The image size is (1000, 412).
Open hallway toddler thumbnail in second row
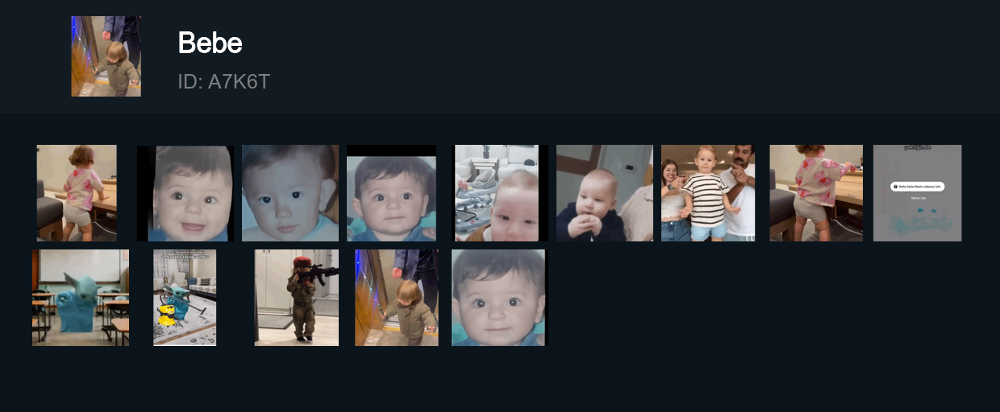point(397,298)
